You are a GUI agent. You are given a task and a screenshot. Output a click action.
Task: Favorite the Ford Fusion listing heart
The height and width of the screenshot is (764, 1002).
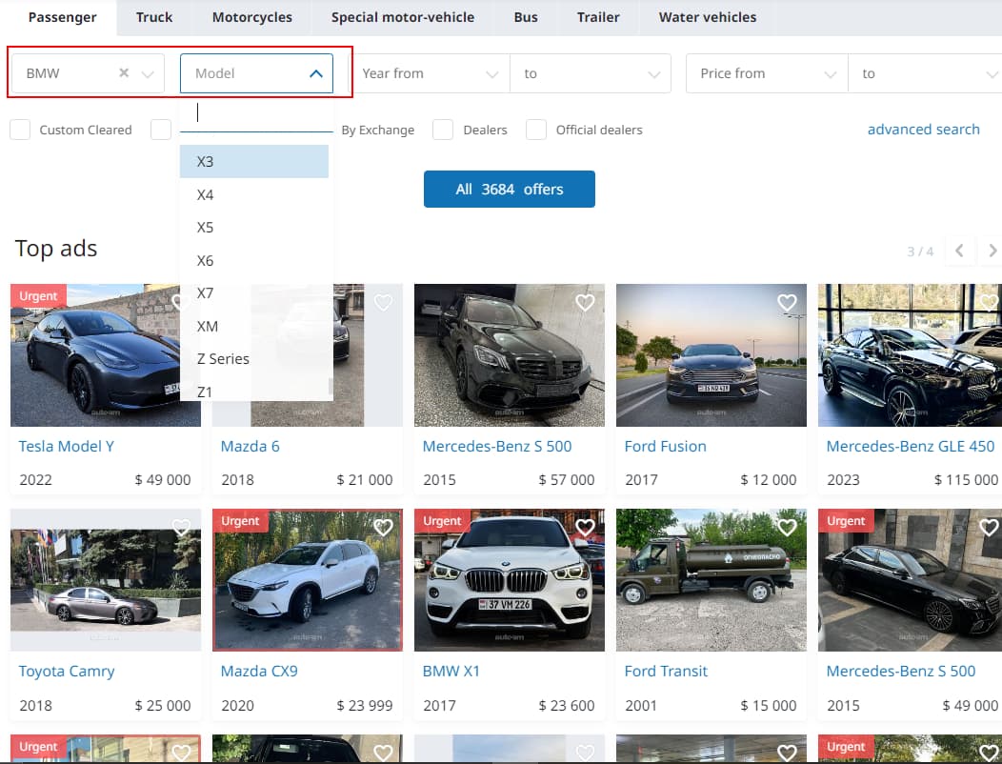[787, 302]
